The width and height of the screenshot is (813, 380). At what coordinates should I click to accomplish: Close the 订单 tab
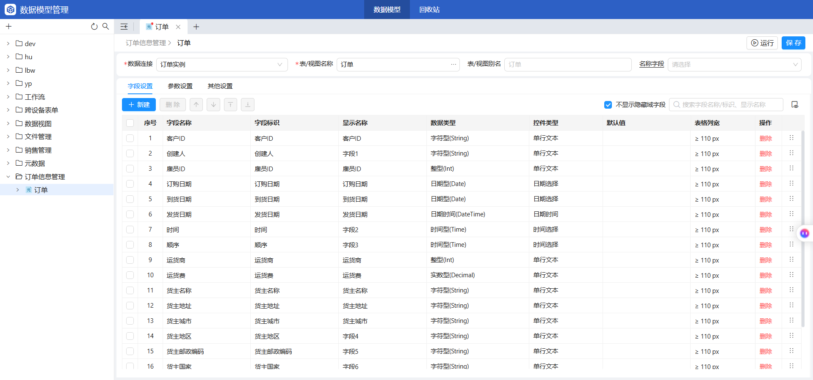(x=178, y=27)
